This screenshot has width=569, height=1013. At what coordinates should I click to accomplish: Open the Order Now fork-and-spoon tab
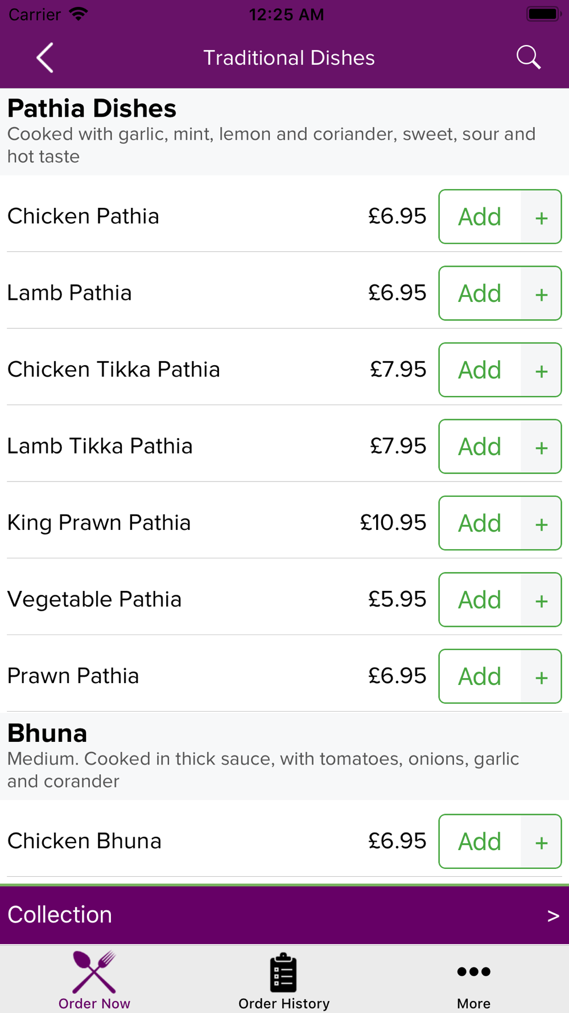[94, 979]
